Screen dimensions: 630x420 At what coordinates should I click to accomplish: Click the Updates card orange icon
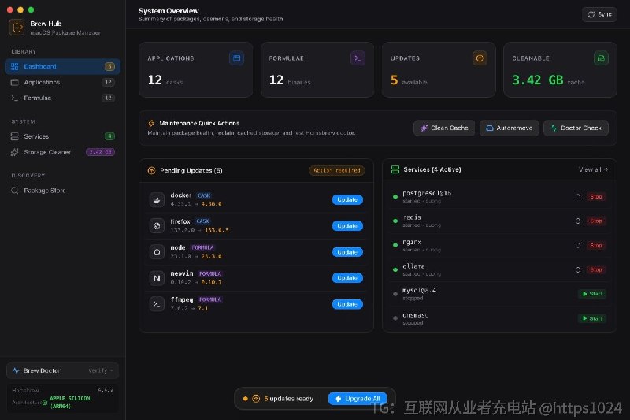480,58
